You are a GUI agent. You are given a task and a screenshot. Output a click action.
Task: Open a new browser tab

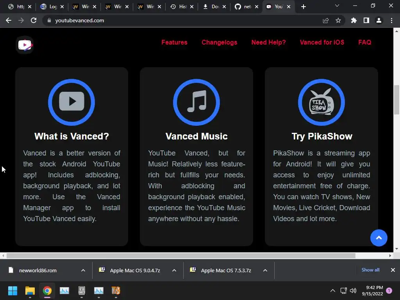point(303,7)
